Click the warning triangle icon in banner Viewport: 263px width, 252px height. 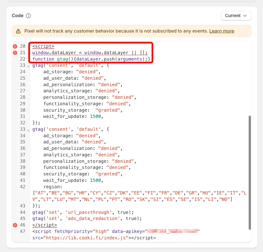(18, 31)
